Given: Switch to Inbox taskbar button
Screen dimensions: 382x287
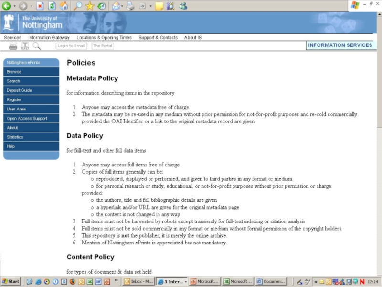Looking at the screenshot, I should (x=138, y=281).
